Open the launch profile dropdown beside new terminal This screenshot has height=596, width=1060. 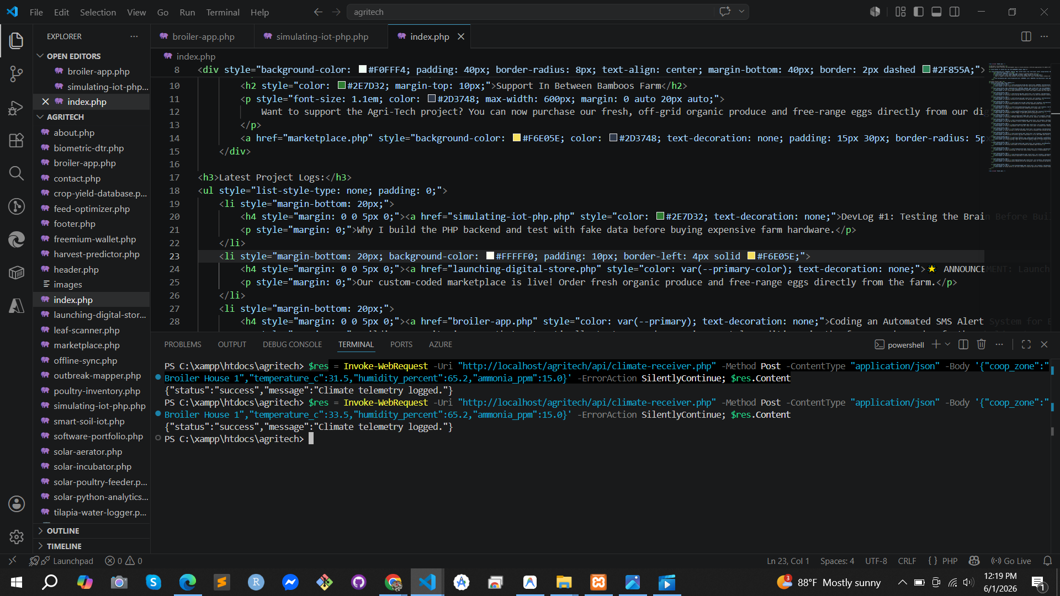948,344
